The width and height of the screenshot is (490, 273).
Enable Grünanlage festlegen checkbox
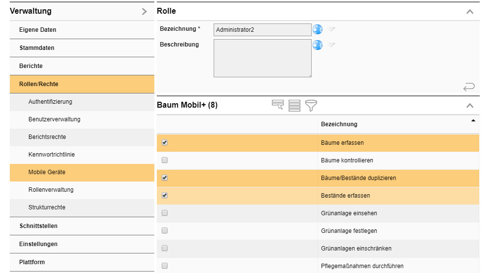click(165, 230)
